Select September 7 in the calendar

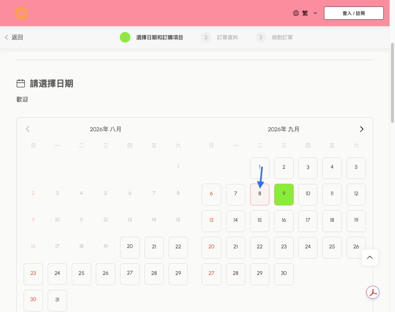[236, 195]
